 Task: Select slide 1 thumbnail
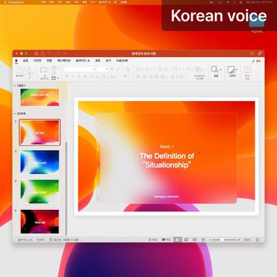[x=40, y=97]
